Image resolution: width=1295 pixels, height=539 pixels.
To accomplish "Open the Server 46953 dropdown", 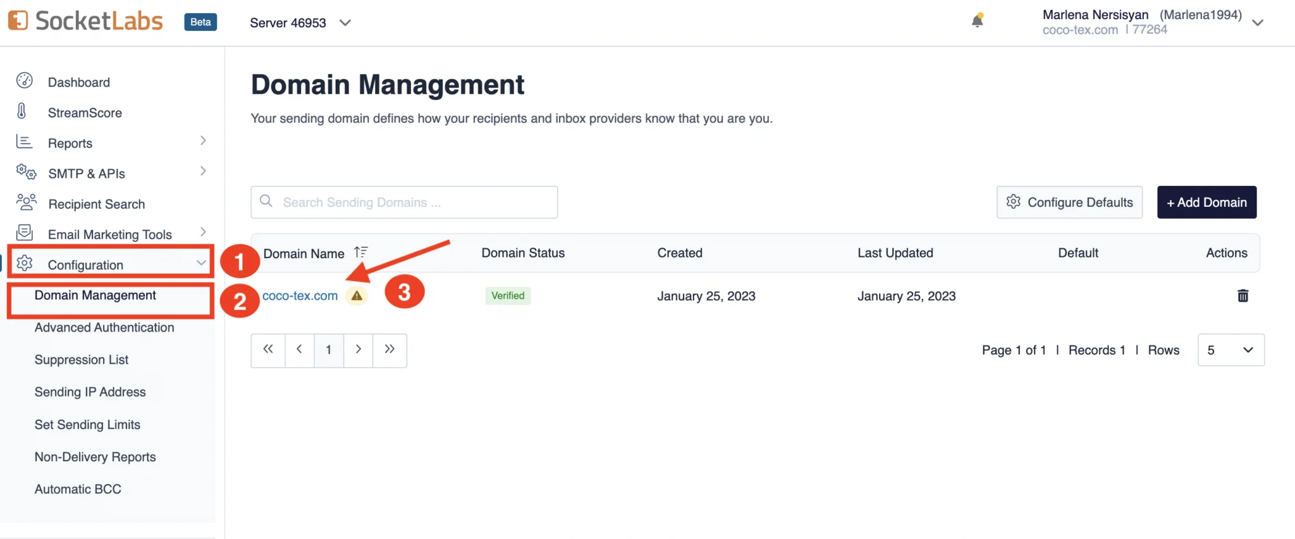I will coord(300,23).
